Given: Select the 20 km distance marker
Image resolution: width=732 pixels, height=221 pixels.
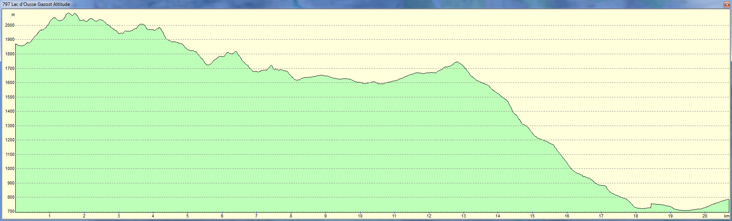Looking at the screenshot, I should 704,216.
